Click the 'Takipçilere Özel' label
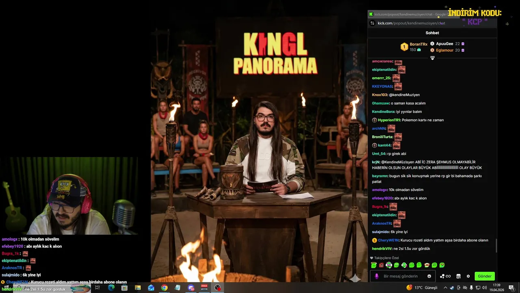This screenshot has height=293, width=520. point(386,258)
